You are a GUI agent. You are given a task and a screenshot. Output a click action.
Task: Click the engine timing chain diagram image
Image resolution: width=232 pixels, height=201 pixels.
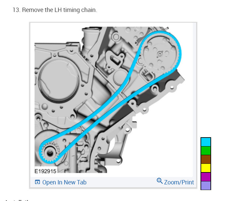(x=109, y=100)
